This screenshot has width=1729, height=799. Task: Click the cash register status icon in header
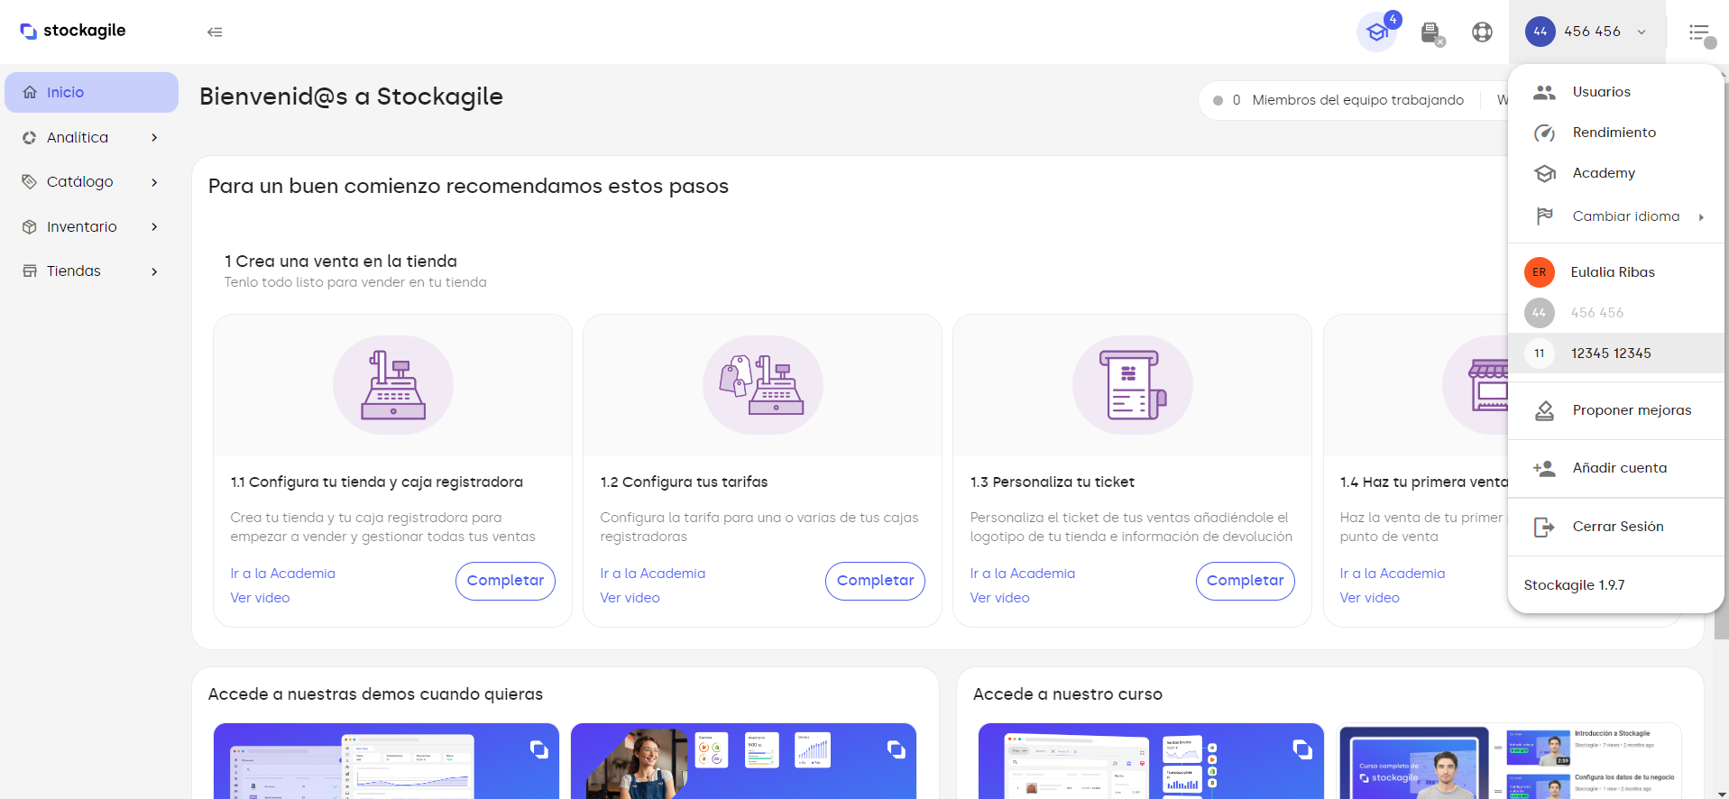[1431, 33]
